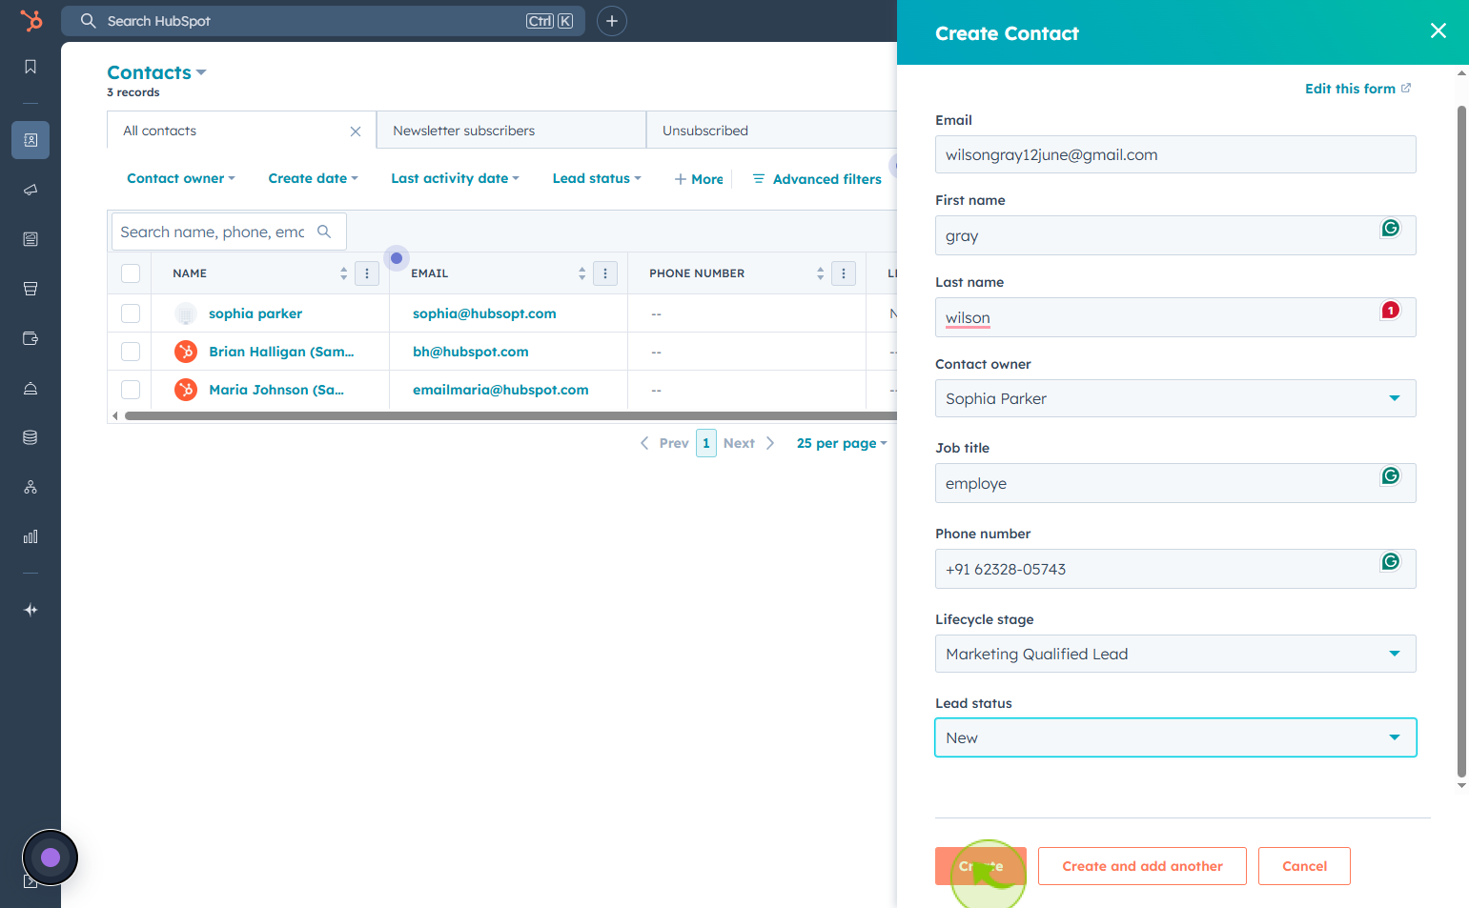
Task: Click Grammarly icon in Job title field
Action: point(1391,475)
